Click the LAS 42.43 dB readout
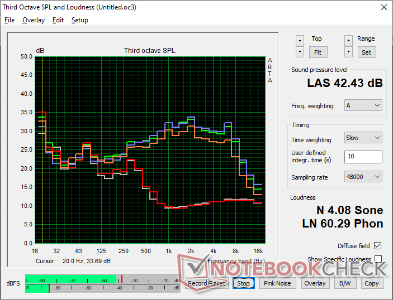This screenshot has height=300, width=393. [345, 83]
